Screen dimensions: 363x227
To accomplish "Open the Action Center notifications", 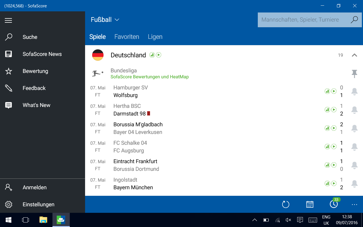I will click(300, 220).
